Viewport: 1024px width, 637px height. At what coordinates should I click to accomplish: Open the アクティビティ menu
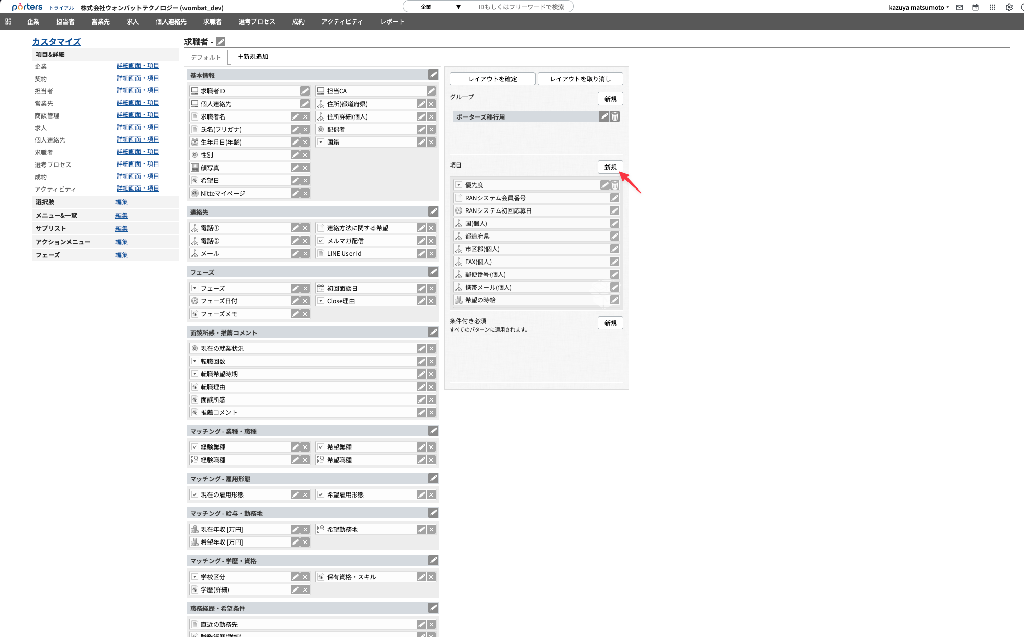point(342,21)
